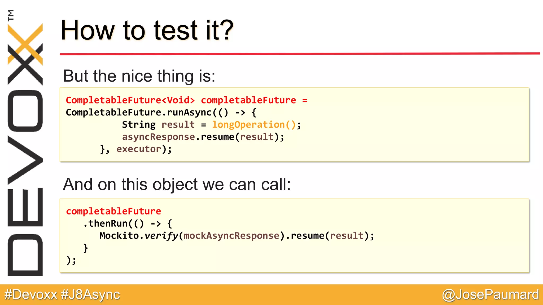Viewport: 543px width, 305px height.
Task: Click the mockAsyncResponse argument
Action: [x=231, y=236]
